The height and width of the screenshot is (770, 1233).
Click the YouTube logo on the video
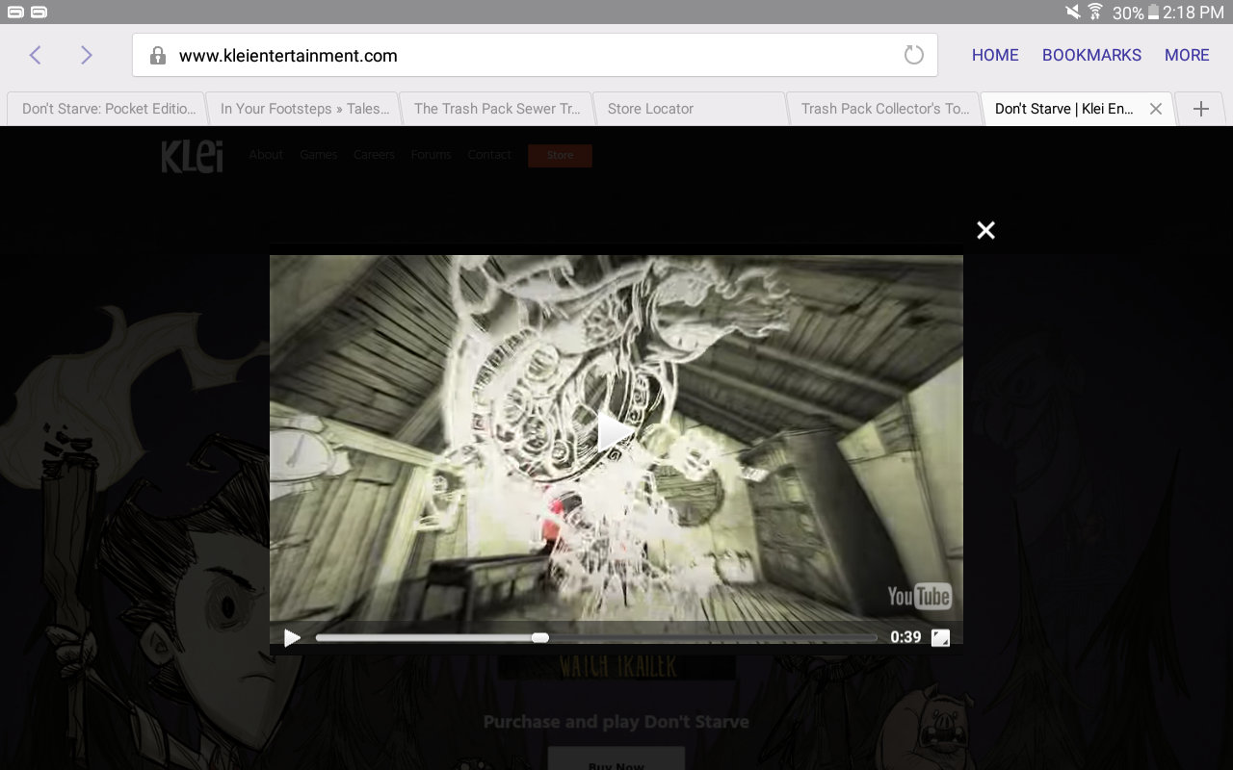pyautogui.click(x=919, y=596)
